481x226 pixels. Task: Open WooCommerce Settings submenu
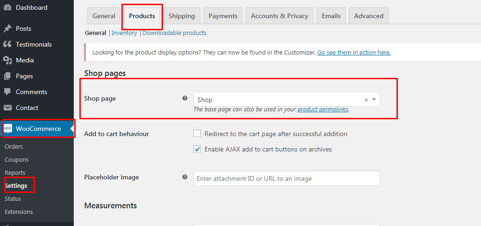[16, 185]
